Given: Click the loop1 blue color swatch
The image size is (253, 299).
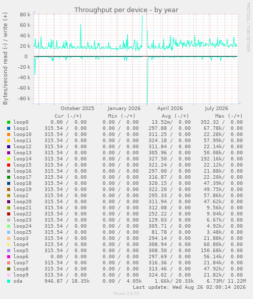Looking at the screenshot, I should click(x=9, y=128).
